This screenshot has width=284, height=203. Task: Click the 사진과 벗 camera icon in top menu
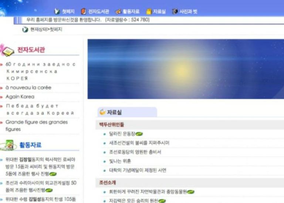pos(175,11)
